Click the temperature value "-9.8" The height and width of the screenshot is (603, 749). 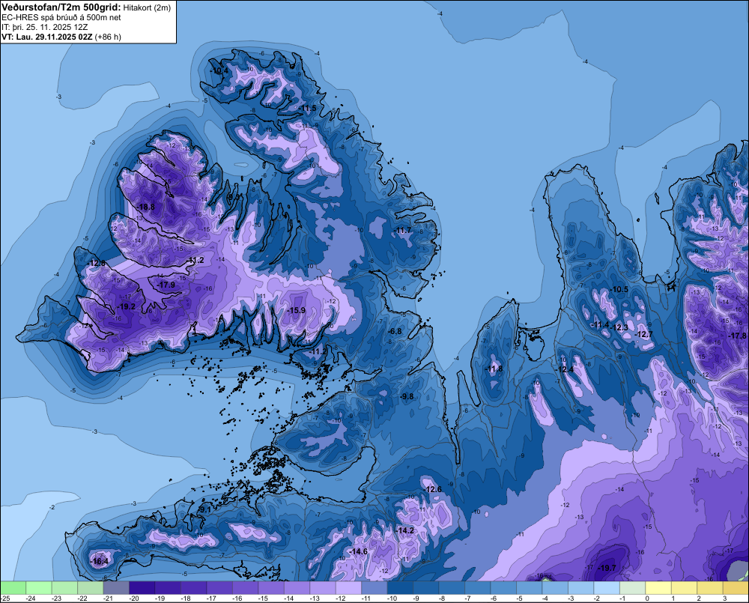407,396
